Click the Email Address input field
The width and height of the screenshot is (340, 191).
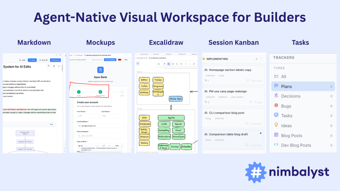tap(100, 126)
